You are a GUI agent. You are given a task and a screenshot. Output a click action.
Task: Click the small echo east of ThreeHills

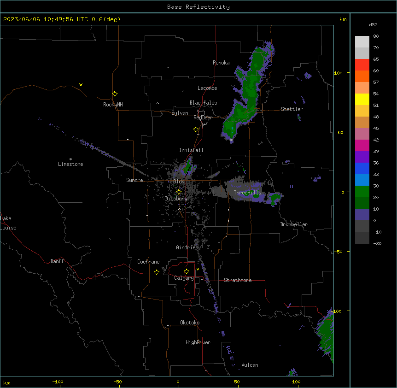click(x=274, y=199)
